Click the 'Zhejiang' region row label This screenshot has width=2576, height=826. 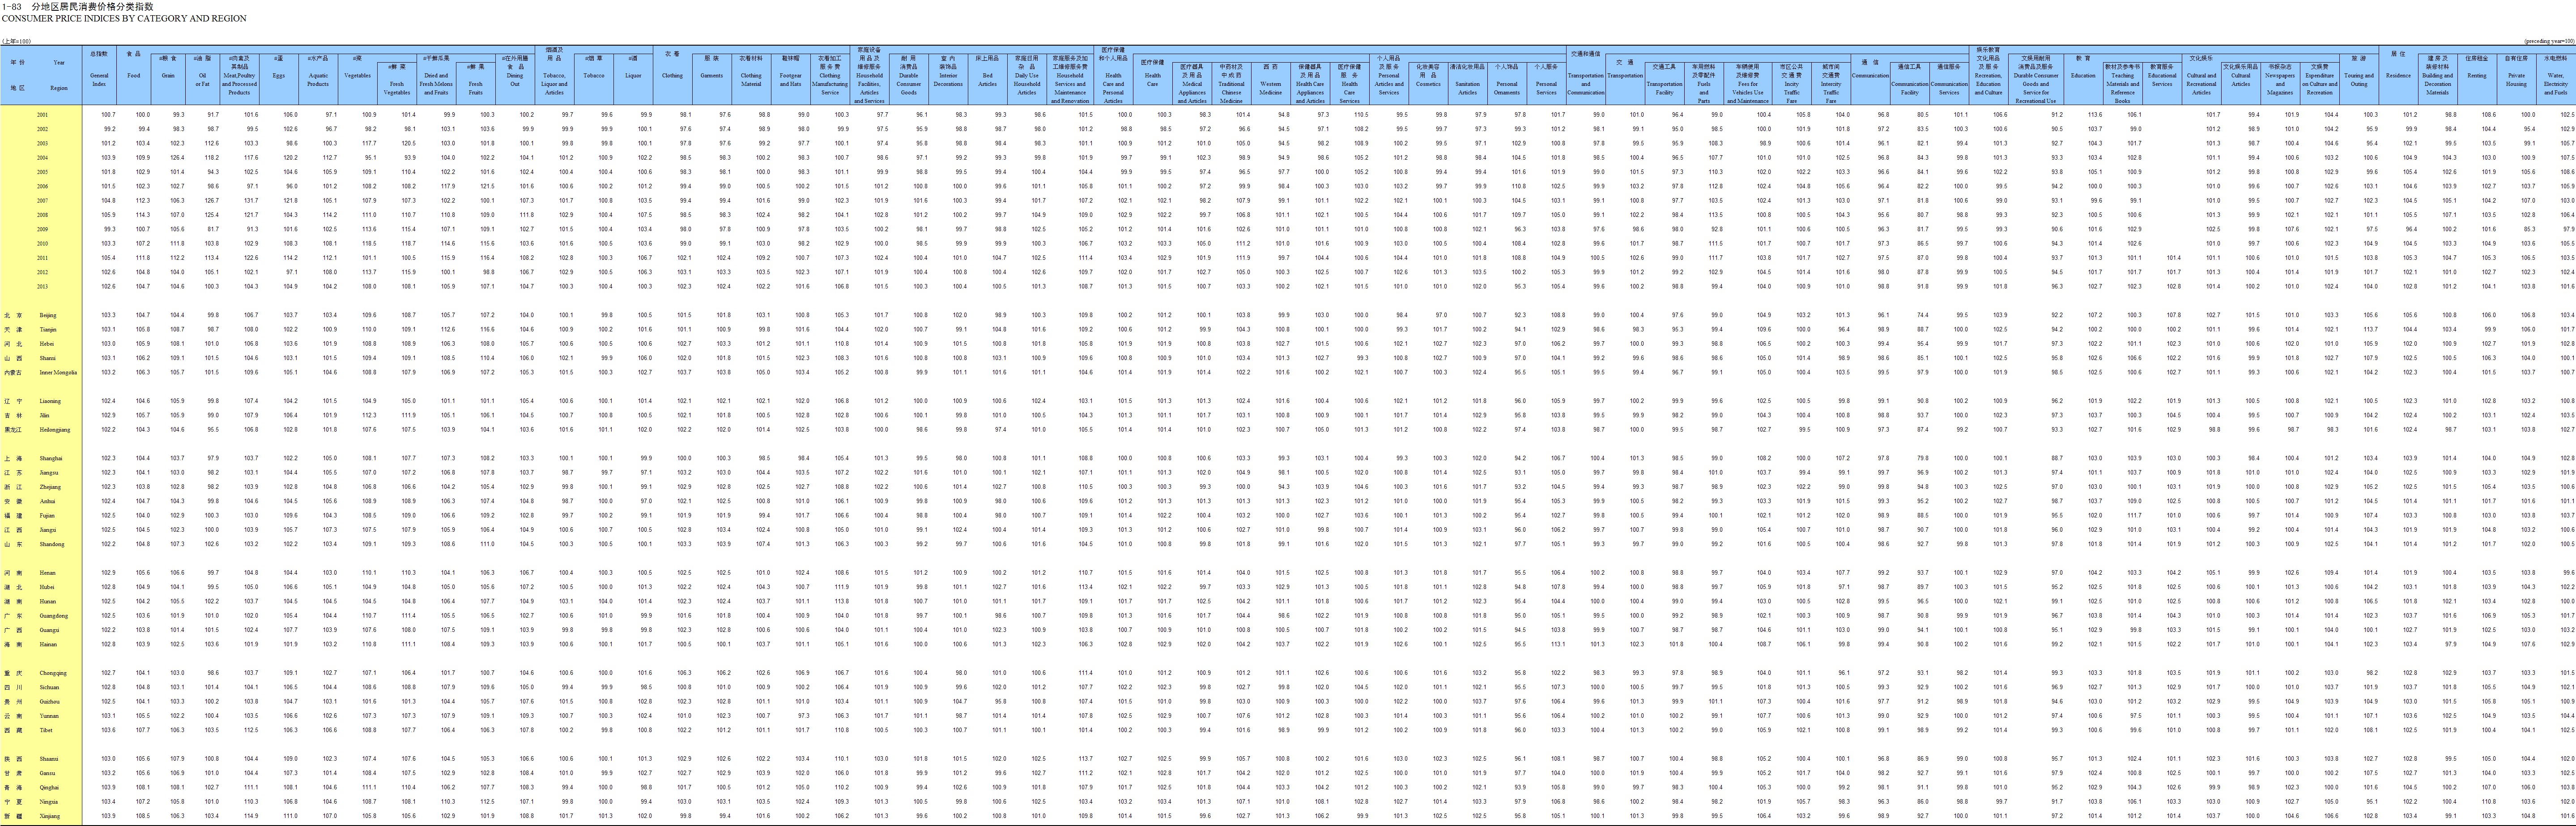(x=50, y=487)
